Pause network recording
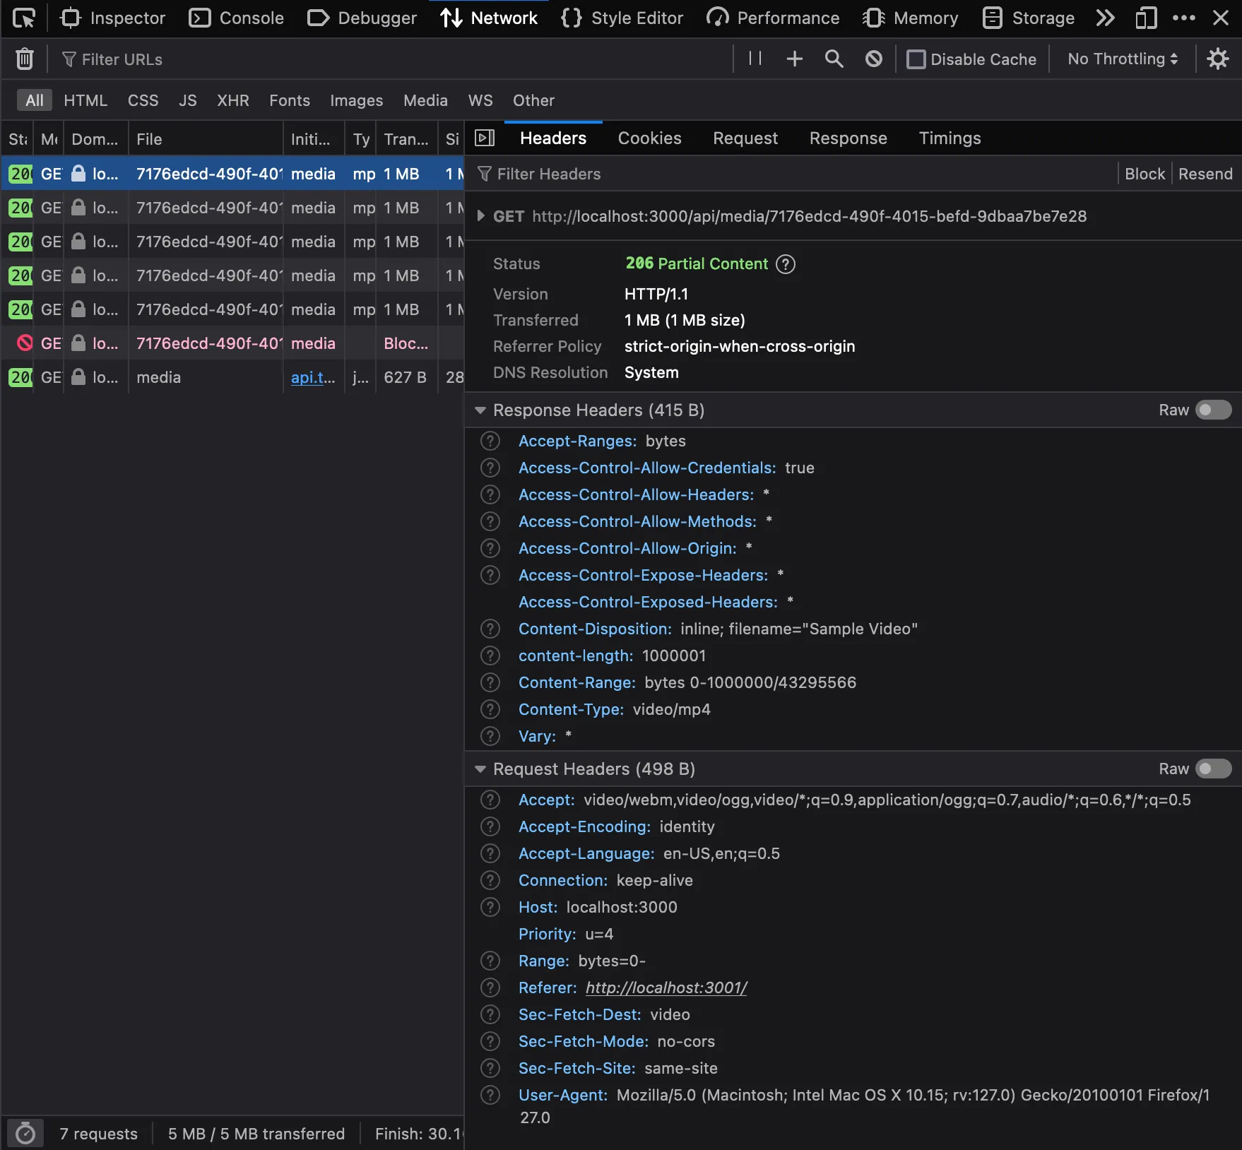This screenshot has width=1242, height=1150. click(x=755, y=59)
